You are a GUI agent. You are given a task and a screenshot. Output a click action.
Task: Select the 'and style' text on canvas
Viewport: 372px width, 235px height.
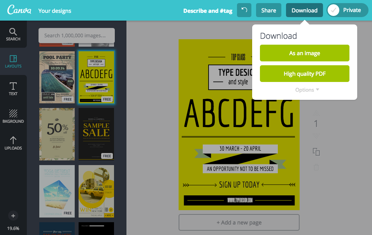[x=238, y=82]
